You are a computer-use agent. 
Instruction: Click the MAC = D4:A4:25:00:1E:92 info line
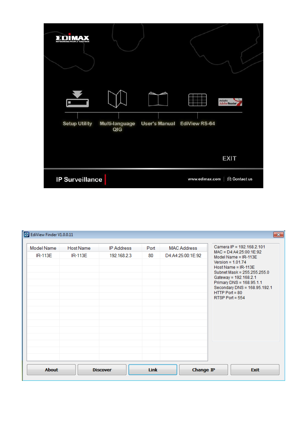238,252
